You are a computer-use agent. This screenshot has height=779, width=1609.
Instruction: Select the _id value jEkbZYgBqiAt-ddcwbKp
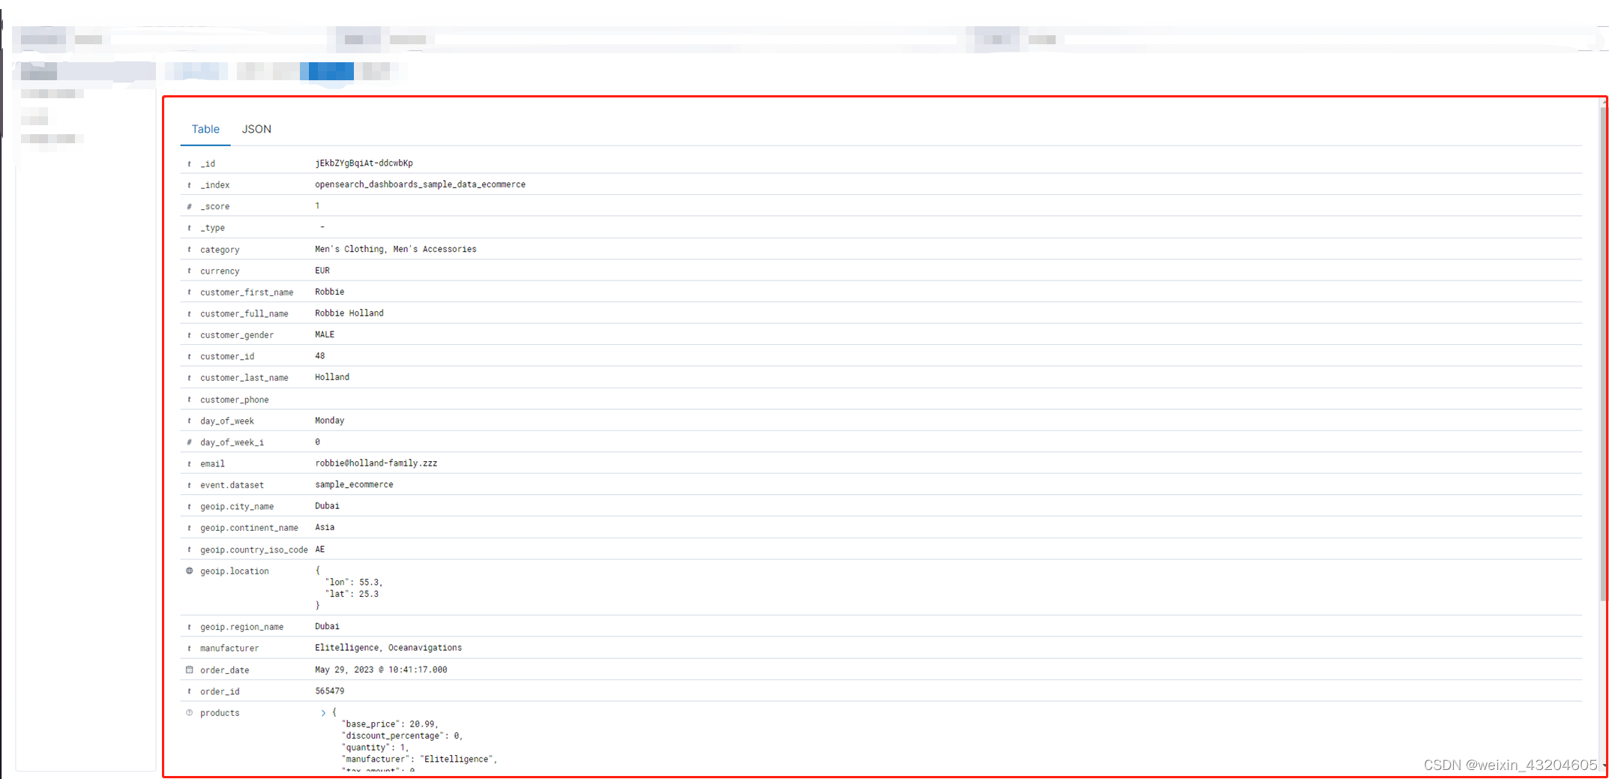(x=364, y=163)
